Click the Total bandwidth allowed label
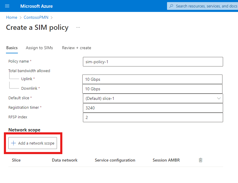Viewport: 238px width, 183px height. 29,71
